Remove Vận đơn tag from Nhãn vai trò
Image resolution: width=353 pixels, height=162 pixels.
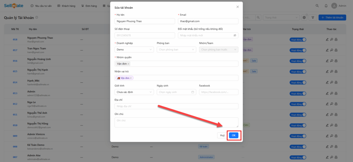[131, 78]
